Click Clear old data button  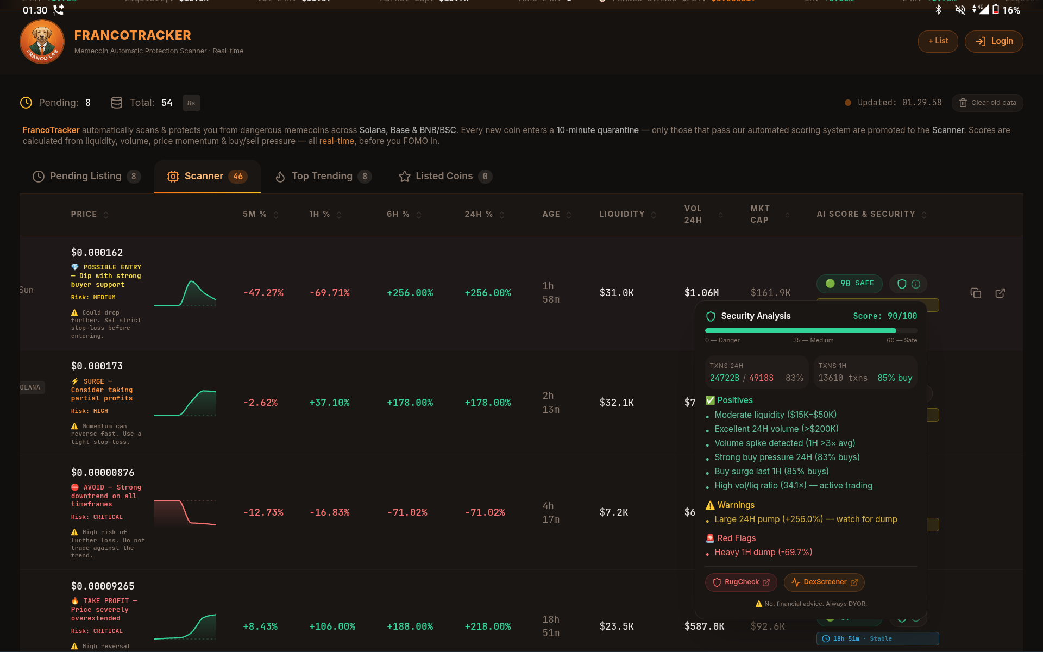[987, 103]
